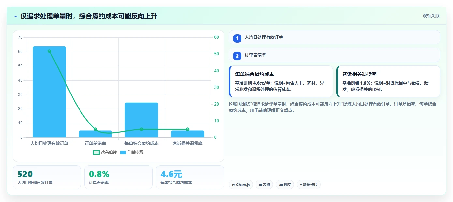This screenshot has height=202, width=453.
Task: Click left axis value 70
Action: tap(20, 37)
